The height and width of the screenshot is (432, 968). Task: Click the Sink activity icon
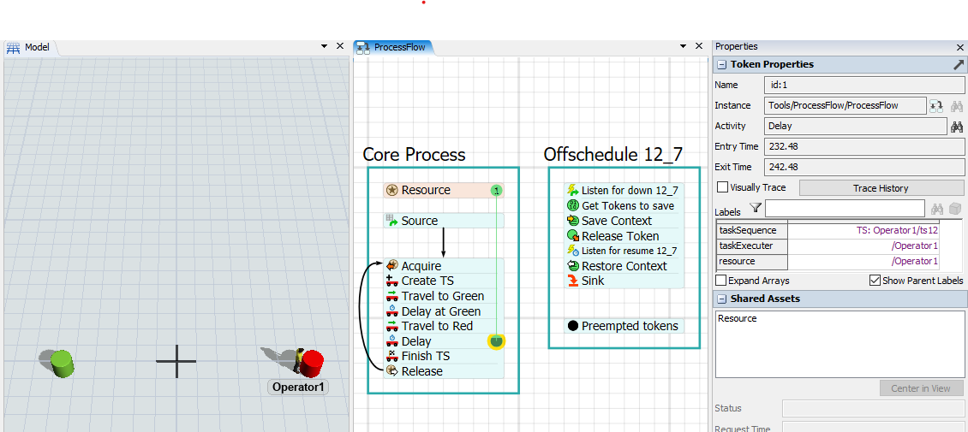(573, 281)
